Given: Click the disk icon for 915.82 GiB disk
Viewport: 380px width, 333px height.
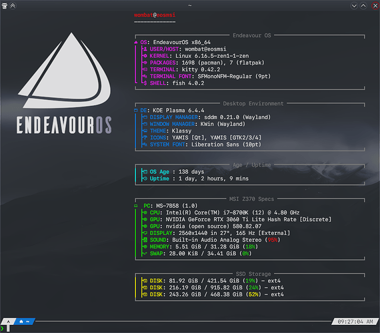Looking at the screenshot, I should coord(145,288).
